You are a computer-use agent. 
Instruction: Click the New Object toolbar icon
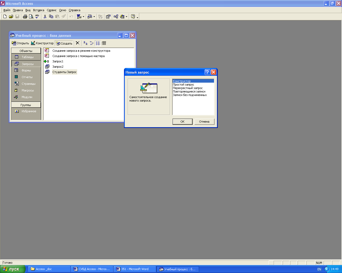point(122,17)
